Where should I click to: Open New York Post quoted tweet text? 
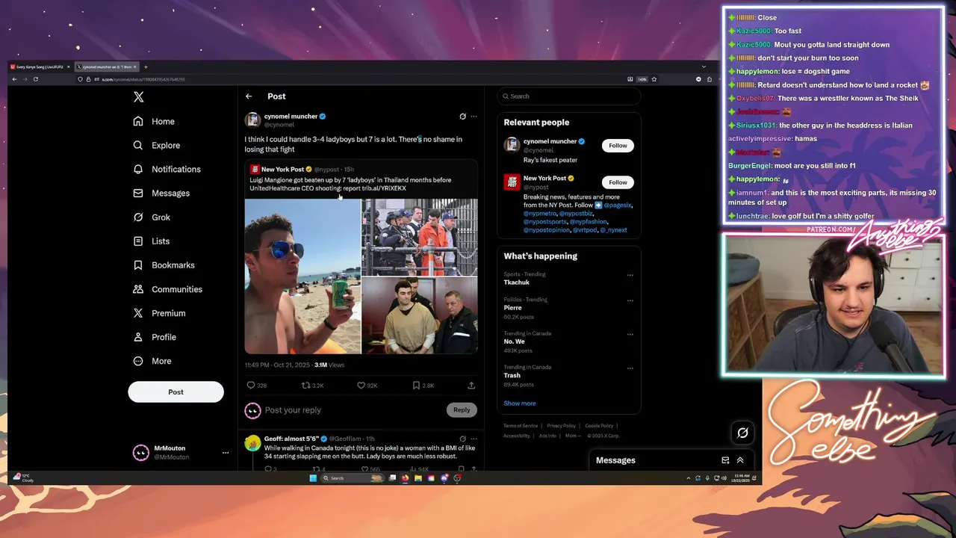(x=350, y=184)
